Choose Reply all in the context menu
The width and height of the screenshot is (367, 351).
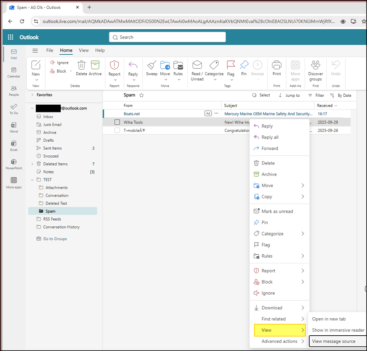pyautogui.click(x=279, y=137)
